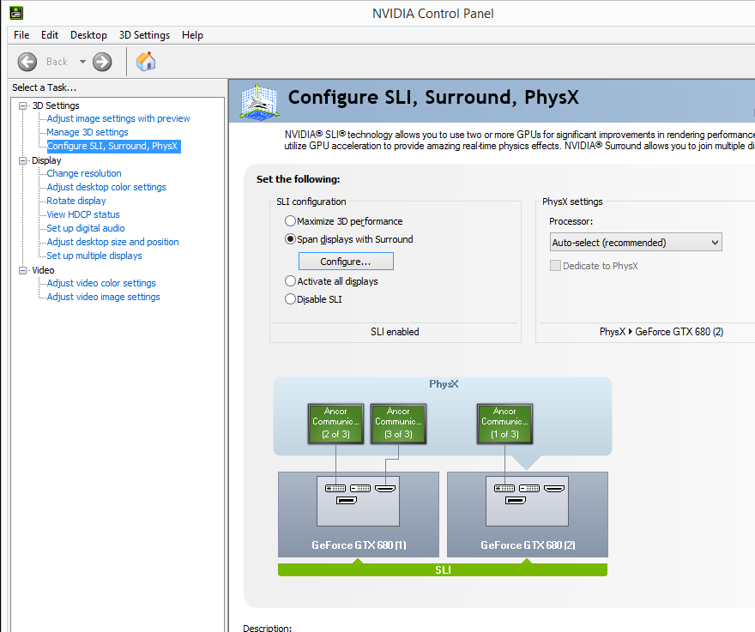Open the Back history dropdown arrow
Viewport: 755px width, 632px height.
click(x=83, y=62)
